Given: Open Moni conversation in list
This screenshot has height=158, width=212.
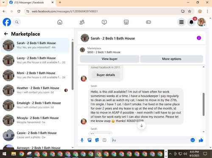Looking at the screenshot, I should coord(35,75).
